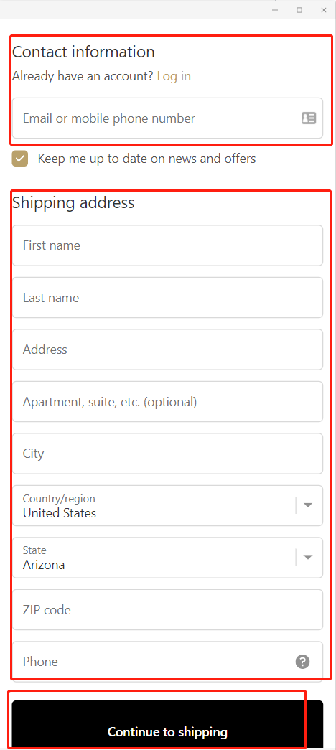
Task: Minimize the checkout window
Action: click(x=275, y=10)
